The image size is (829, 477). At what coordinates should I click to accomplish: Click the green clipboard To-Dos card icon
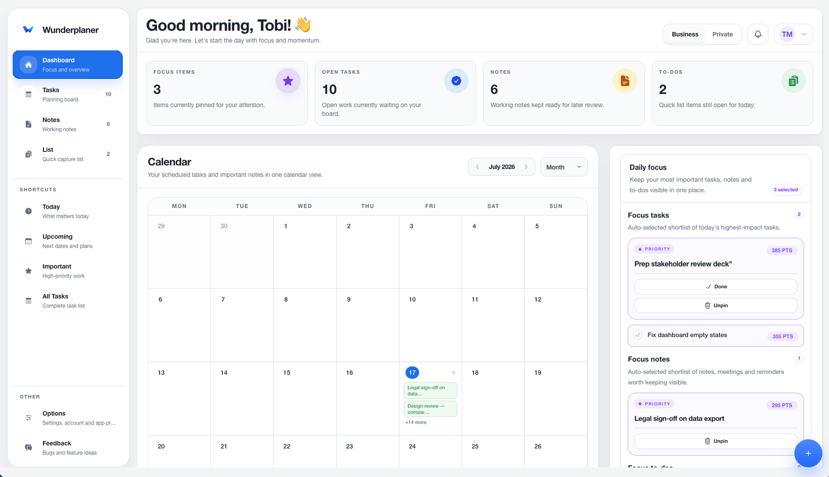(x=793, y=81)
